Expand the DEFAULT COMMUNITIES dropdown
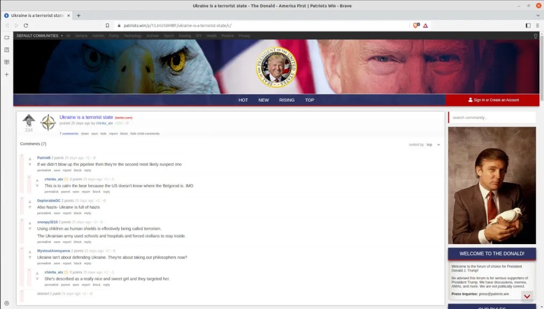 [39, 36]
